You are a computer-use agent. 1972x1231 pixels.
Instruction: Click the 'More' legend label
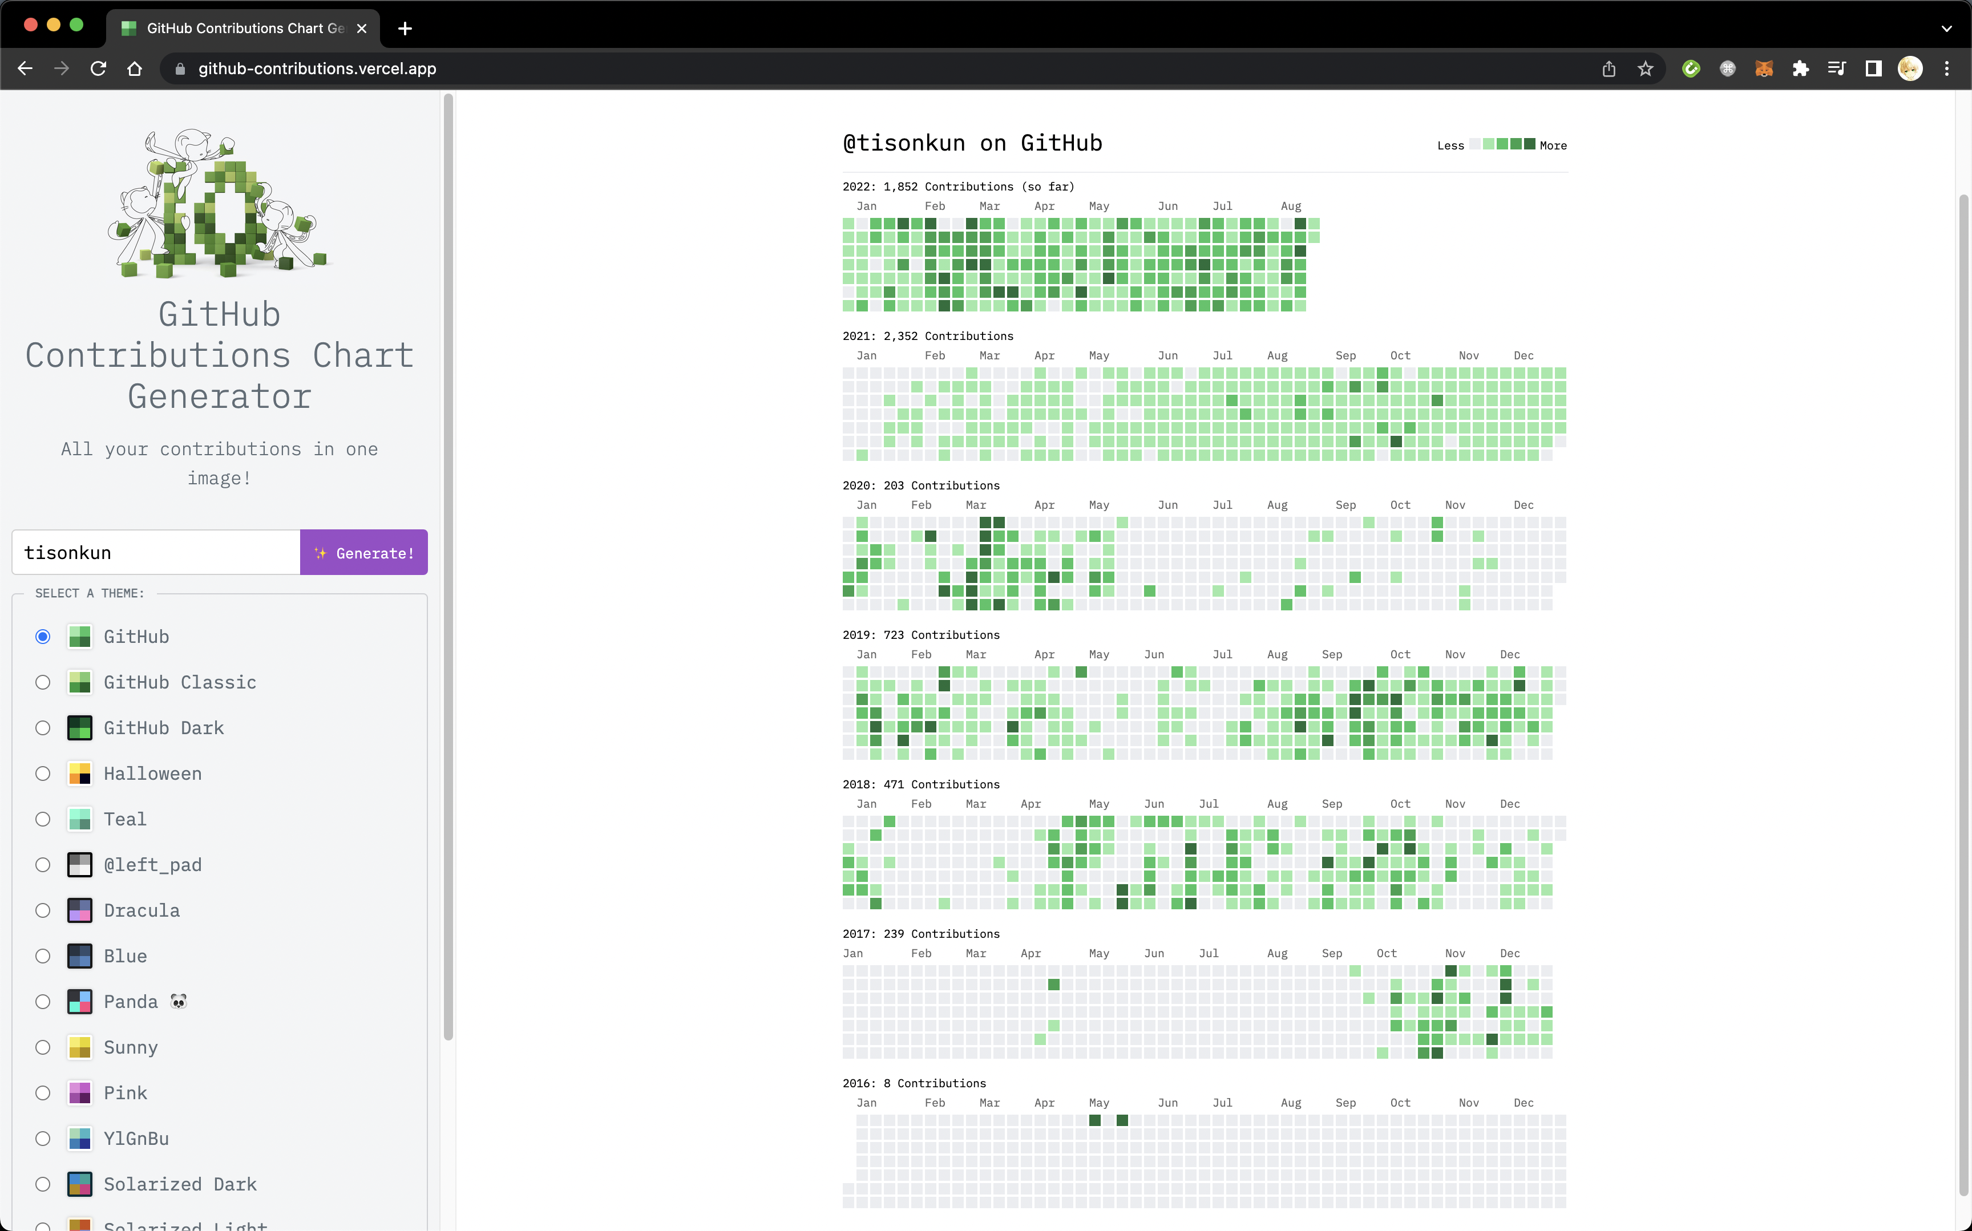[x=1554, y=145]
